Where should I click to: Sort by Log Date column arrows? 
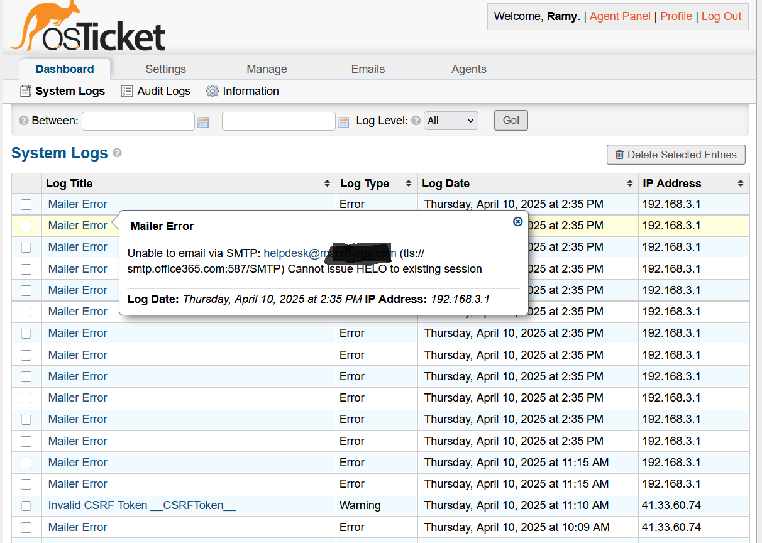[630, 184]
